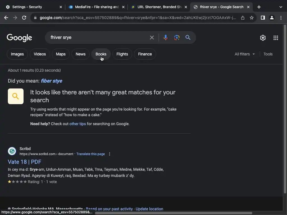The image size is (287, 215).
Task: Click Translate this page link
Action: point(91,154)
